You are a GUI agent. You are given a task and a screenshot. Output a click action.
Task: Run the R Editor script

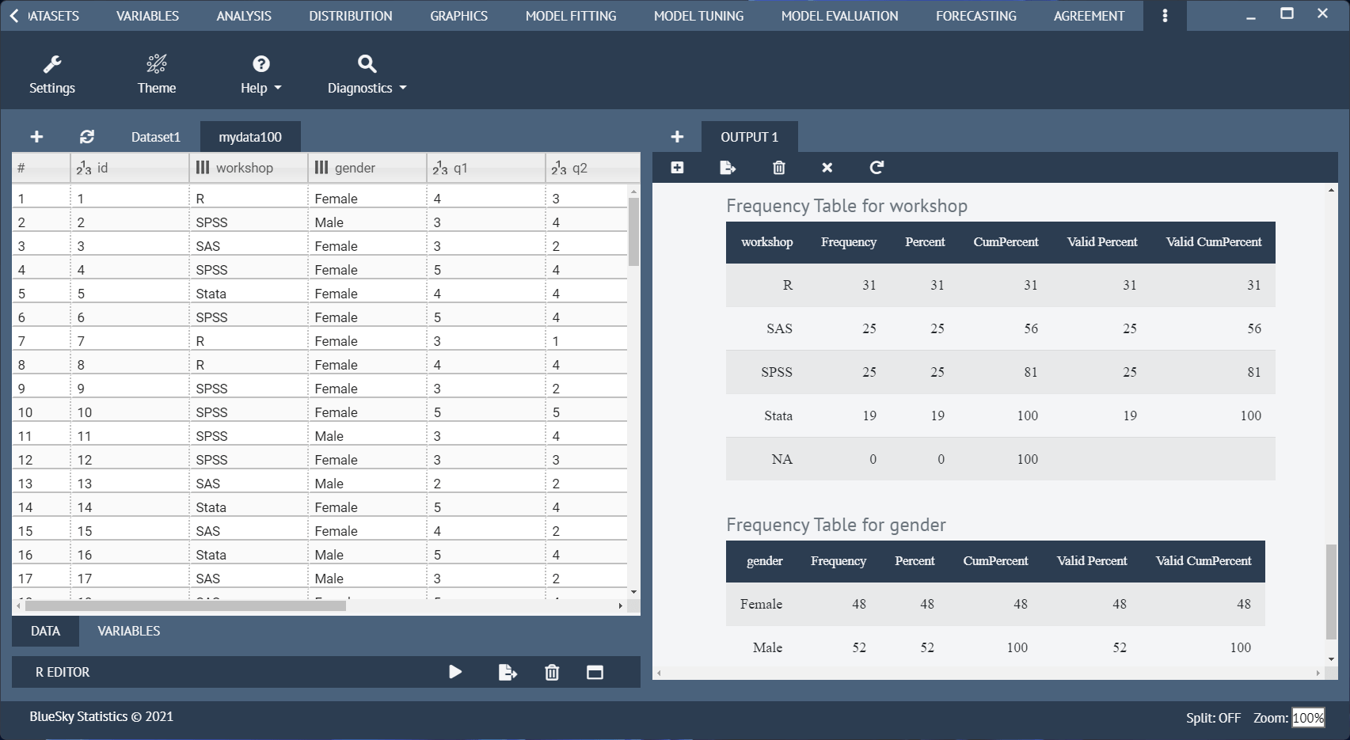tap(455, 672)
